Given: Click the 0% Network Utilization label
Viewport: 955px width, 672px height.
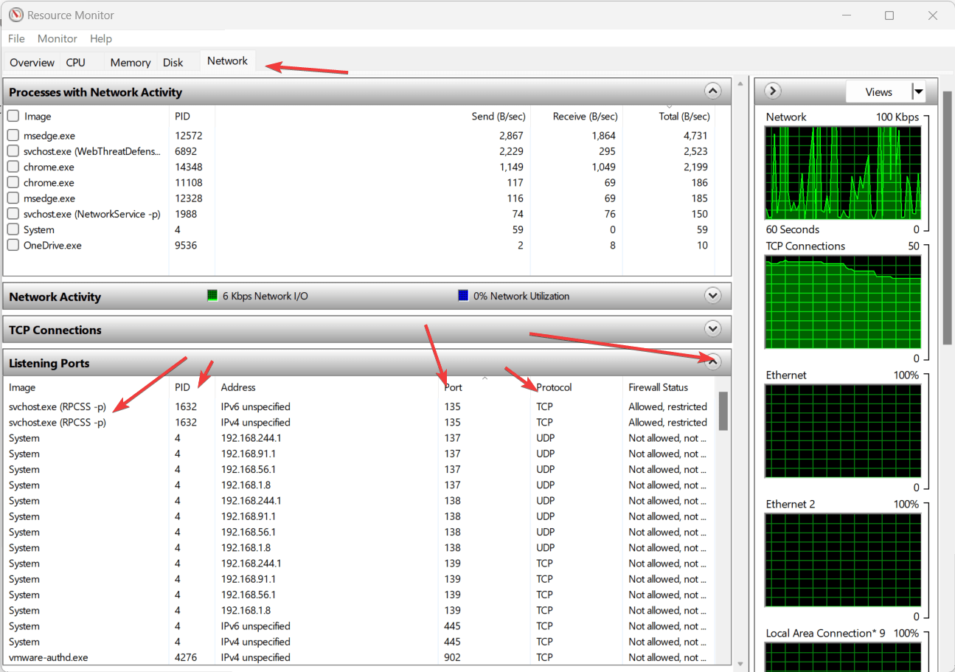Looking at the screenshot, I should pyautogui.click(x=521, y=296).
